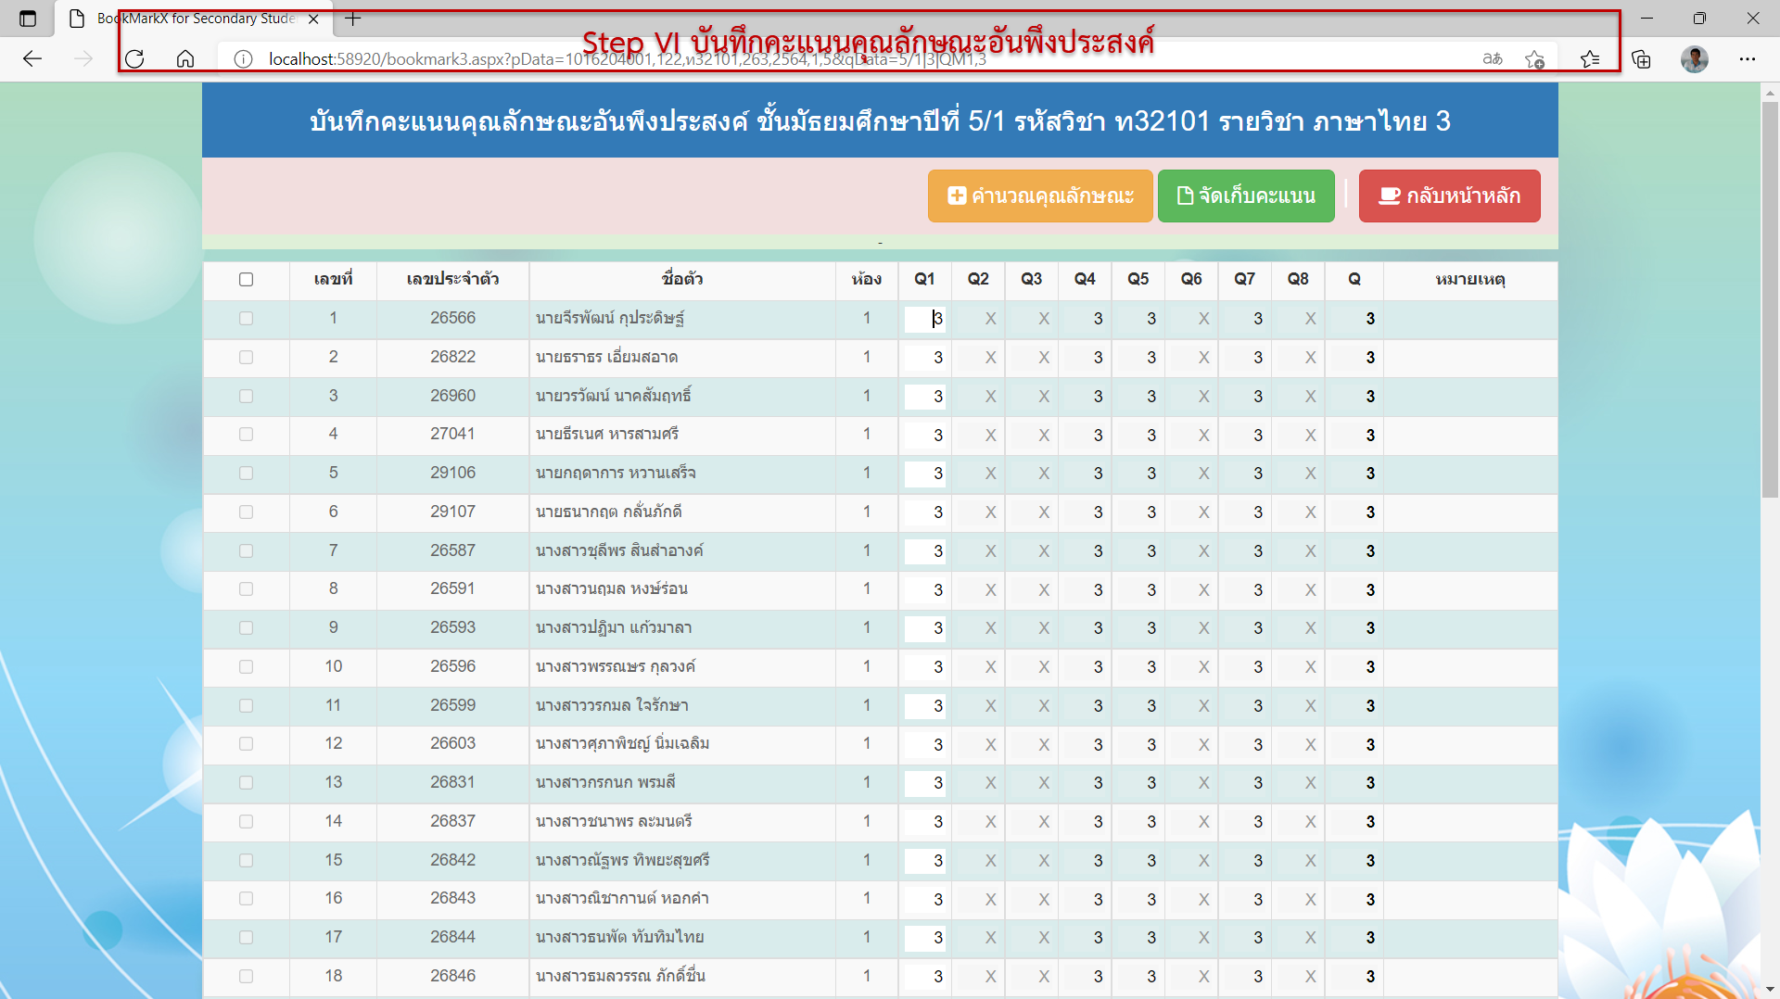Click the Q7 score field for student 29106

tap(1245, 474)
